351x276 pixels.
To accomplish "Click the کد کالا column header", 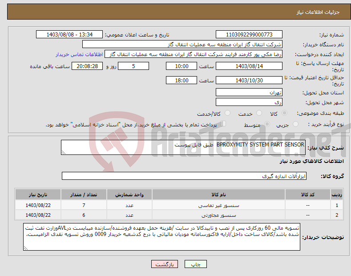I will click(308, 195).
